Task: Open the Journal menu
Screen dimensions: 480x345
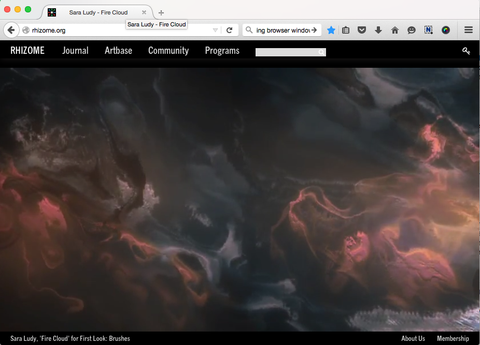Action: point(75,50)
